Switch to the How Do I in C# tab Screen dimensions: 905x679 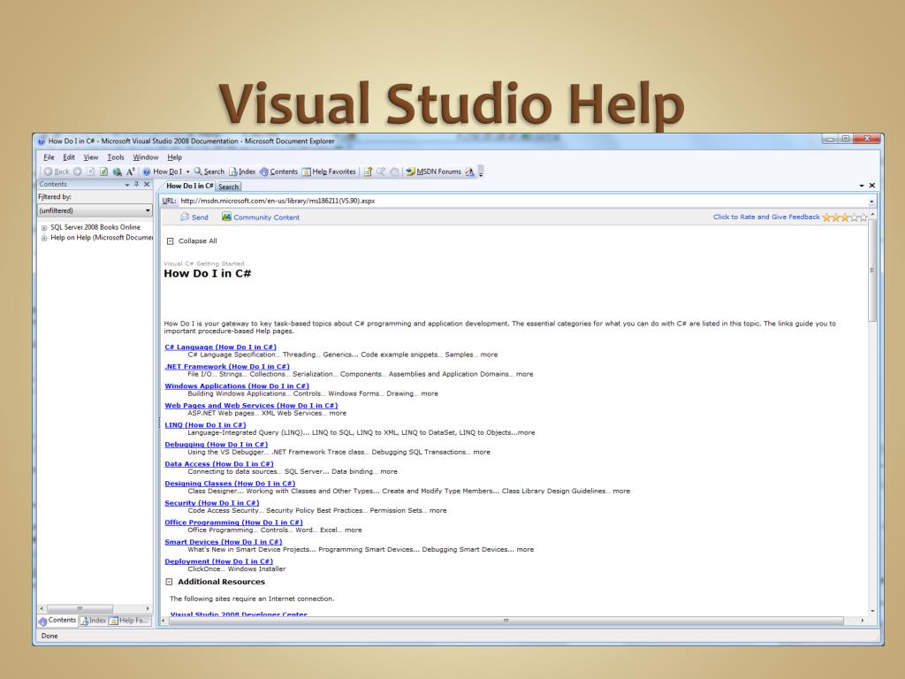189,186
